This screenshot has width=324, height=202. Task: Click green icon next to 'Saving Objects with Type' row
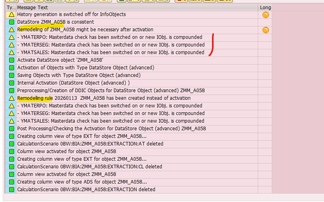point(12,75)
